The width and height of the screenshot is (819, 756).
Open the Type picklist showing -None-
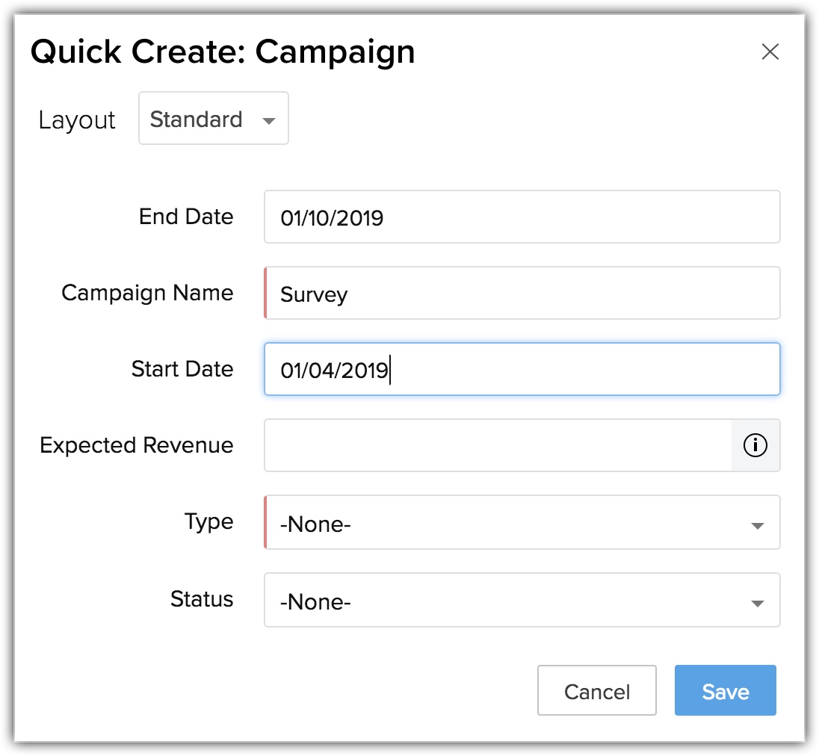(508, 523)
